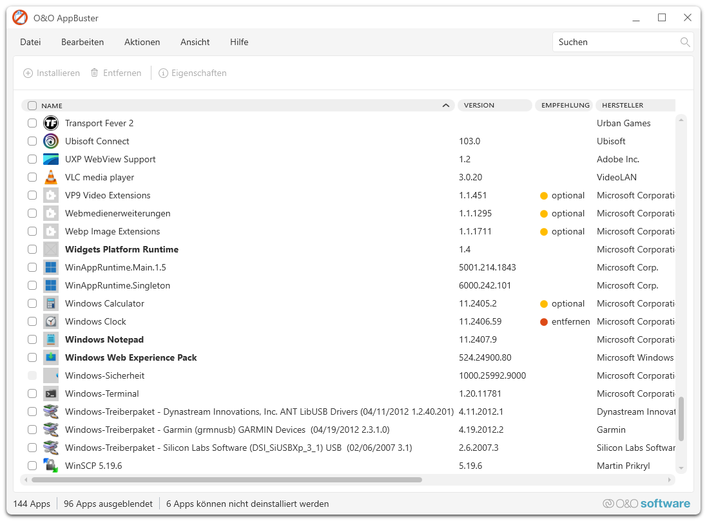Click the '144 Apps' status bar entry
This screenshot has height=521, width=707.
[x=32, y=504]
